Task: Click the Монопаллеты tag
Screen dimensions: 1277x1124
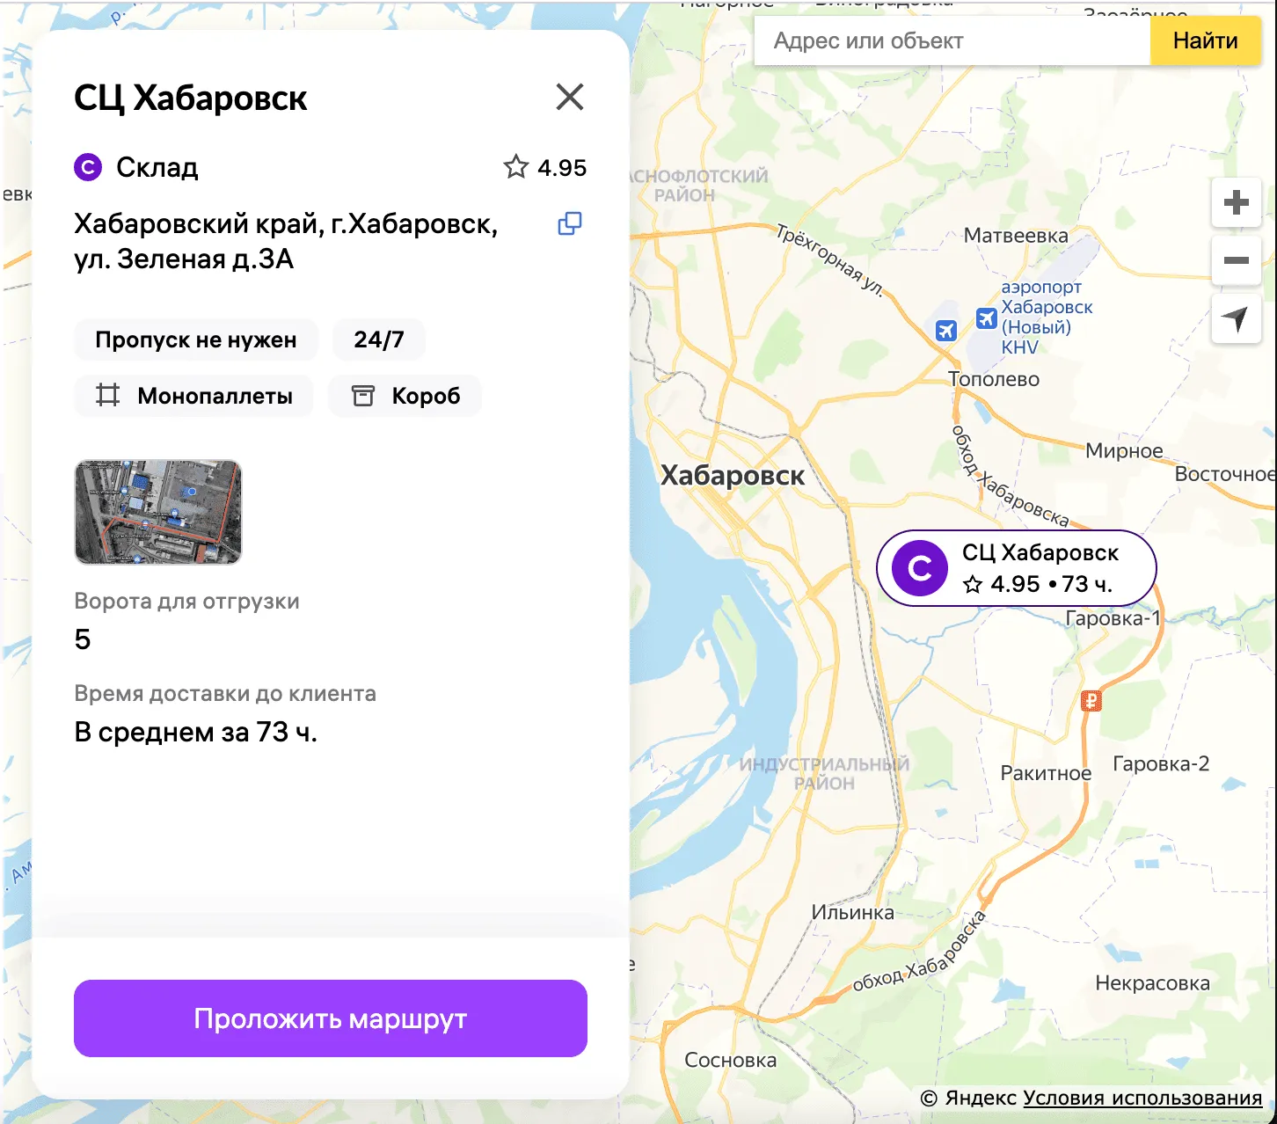Action: [x=194, y=396]
